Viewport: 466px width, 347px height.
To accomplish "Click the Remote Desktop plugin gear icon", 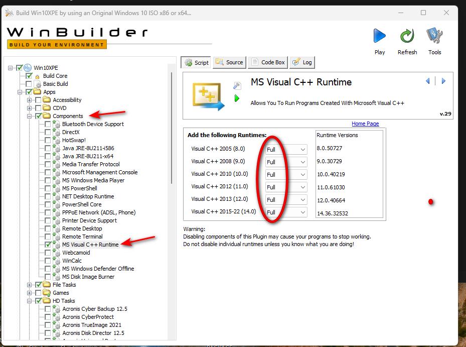I will (x=57, y=228).
